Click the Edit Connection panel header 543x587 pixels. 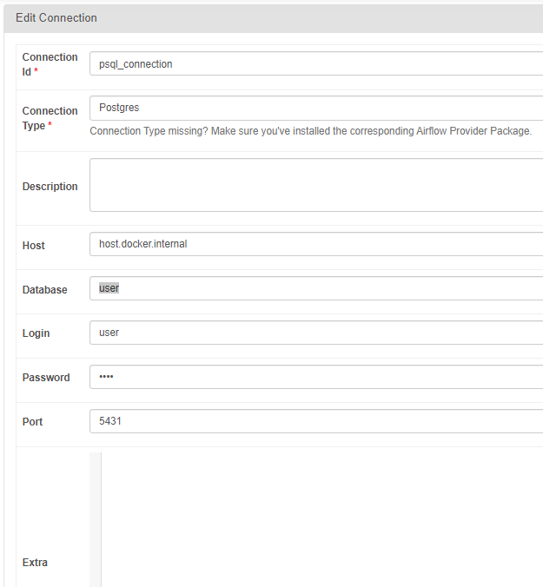click(x=56, y=18)
